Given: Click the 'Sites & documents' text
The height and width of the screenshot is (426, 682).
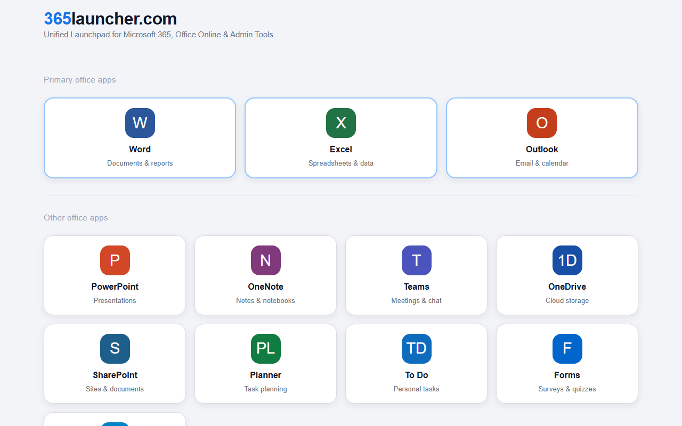Looking at the screenshot, I should (x=115, y=389).
